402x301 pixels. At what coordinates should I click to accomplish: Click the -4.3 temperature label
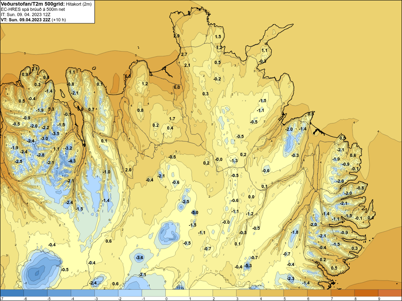coord(72,161)
